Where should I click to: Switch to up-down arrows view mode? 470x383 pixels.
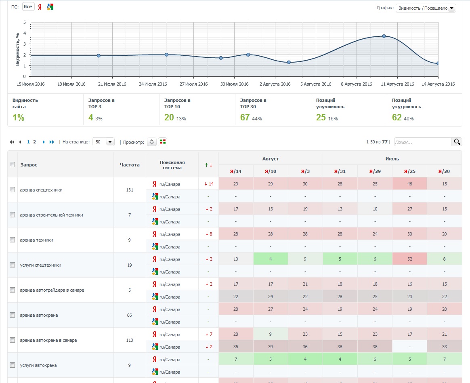point(152,142)
